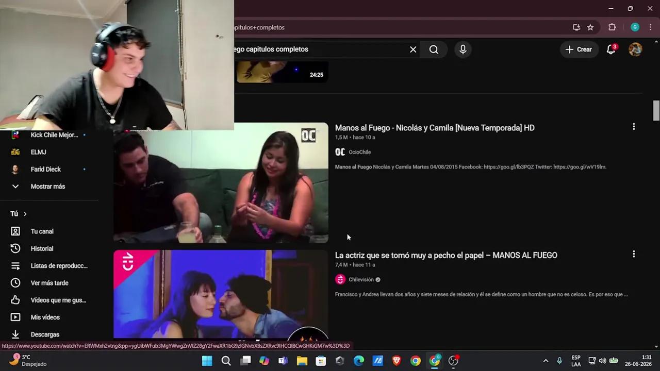The width and height of the screenshot is (660, 371).
Task: Play the Chilevisión kissing couple thumbnail
Action: (221, 294)
